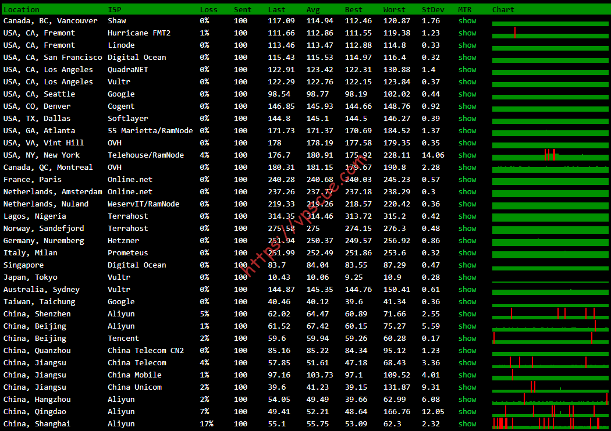
Task: Click the Best column header
Action: pyautogui.click(x=353, y=9)
